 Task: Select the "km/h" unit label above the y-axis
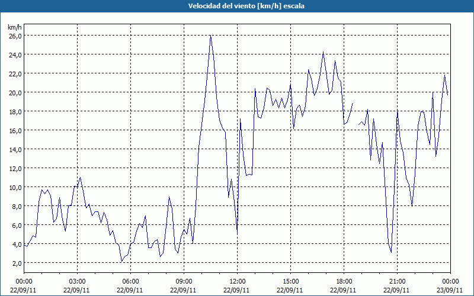(x=15, y=27)
